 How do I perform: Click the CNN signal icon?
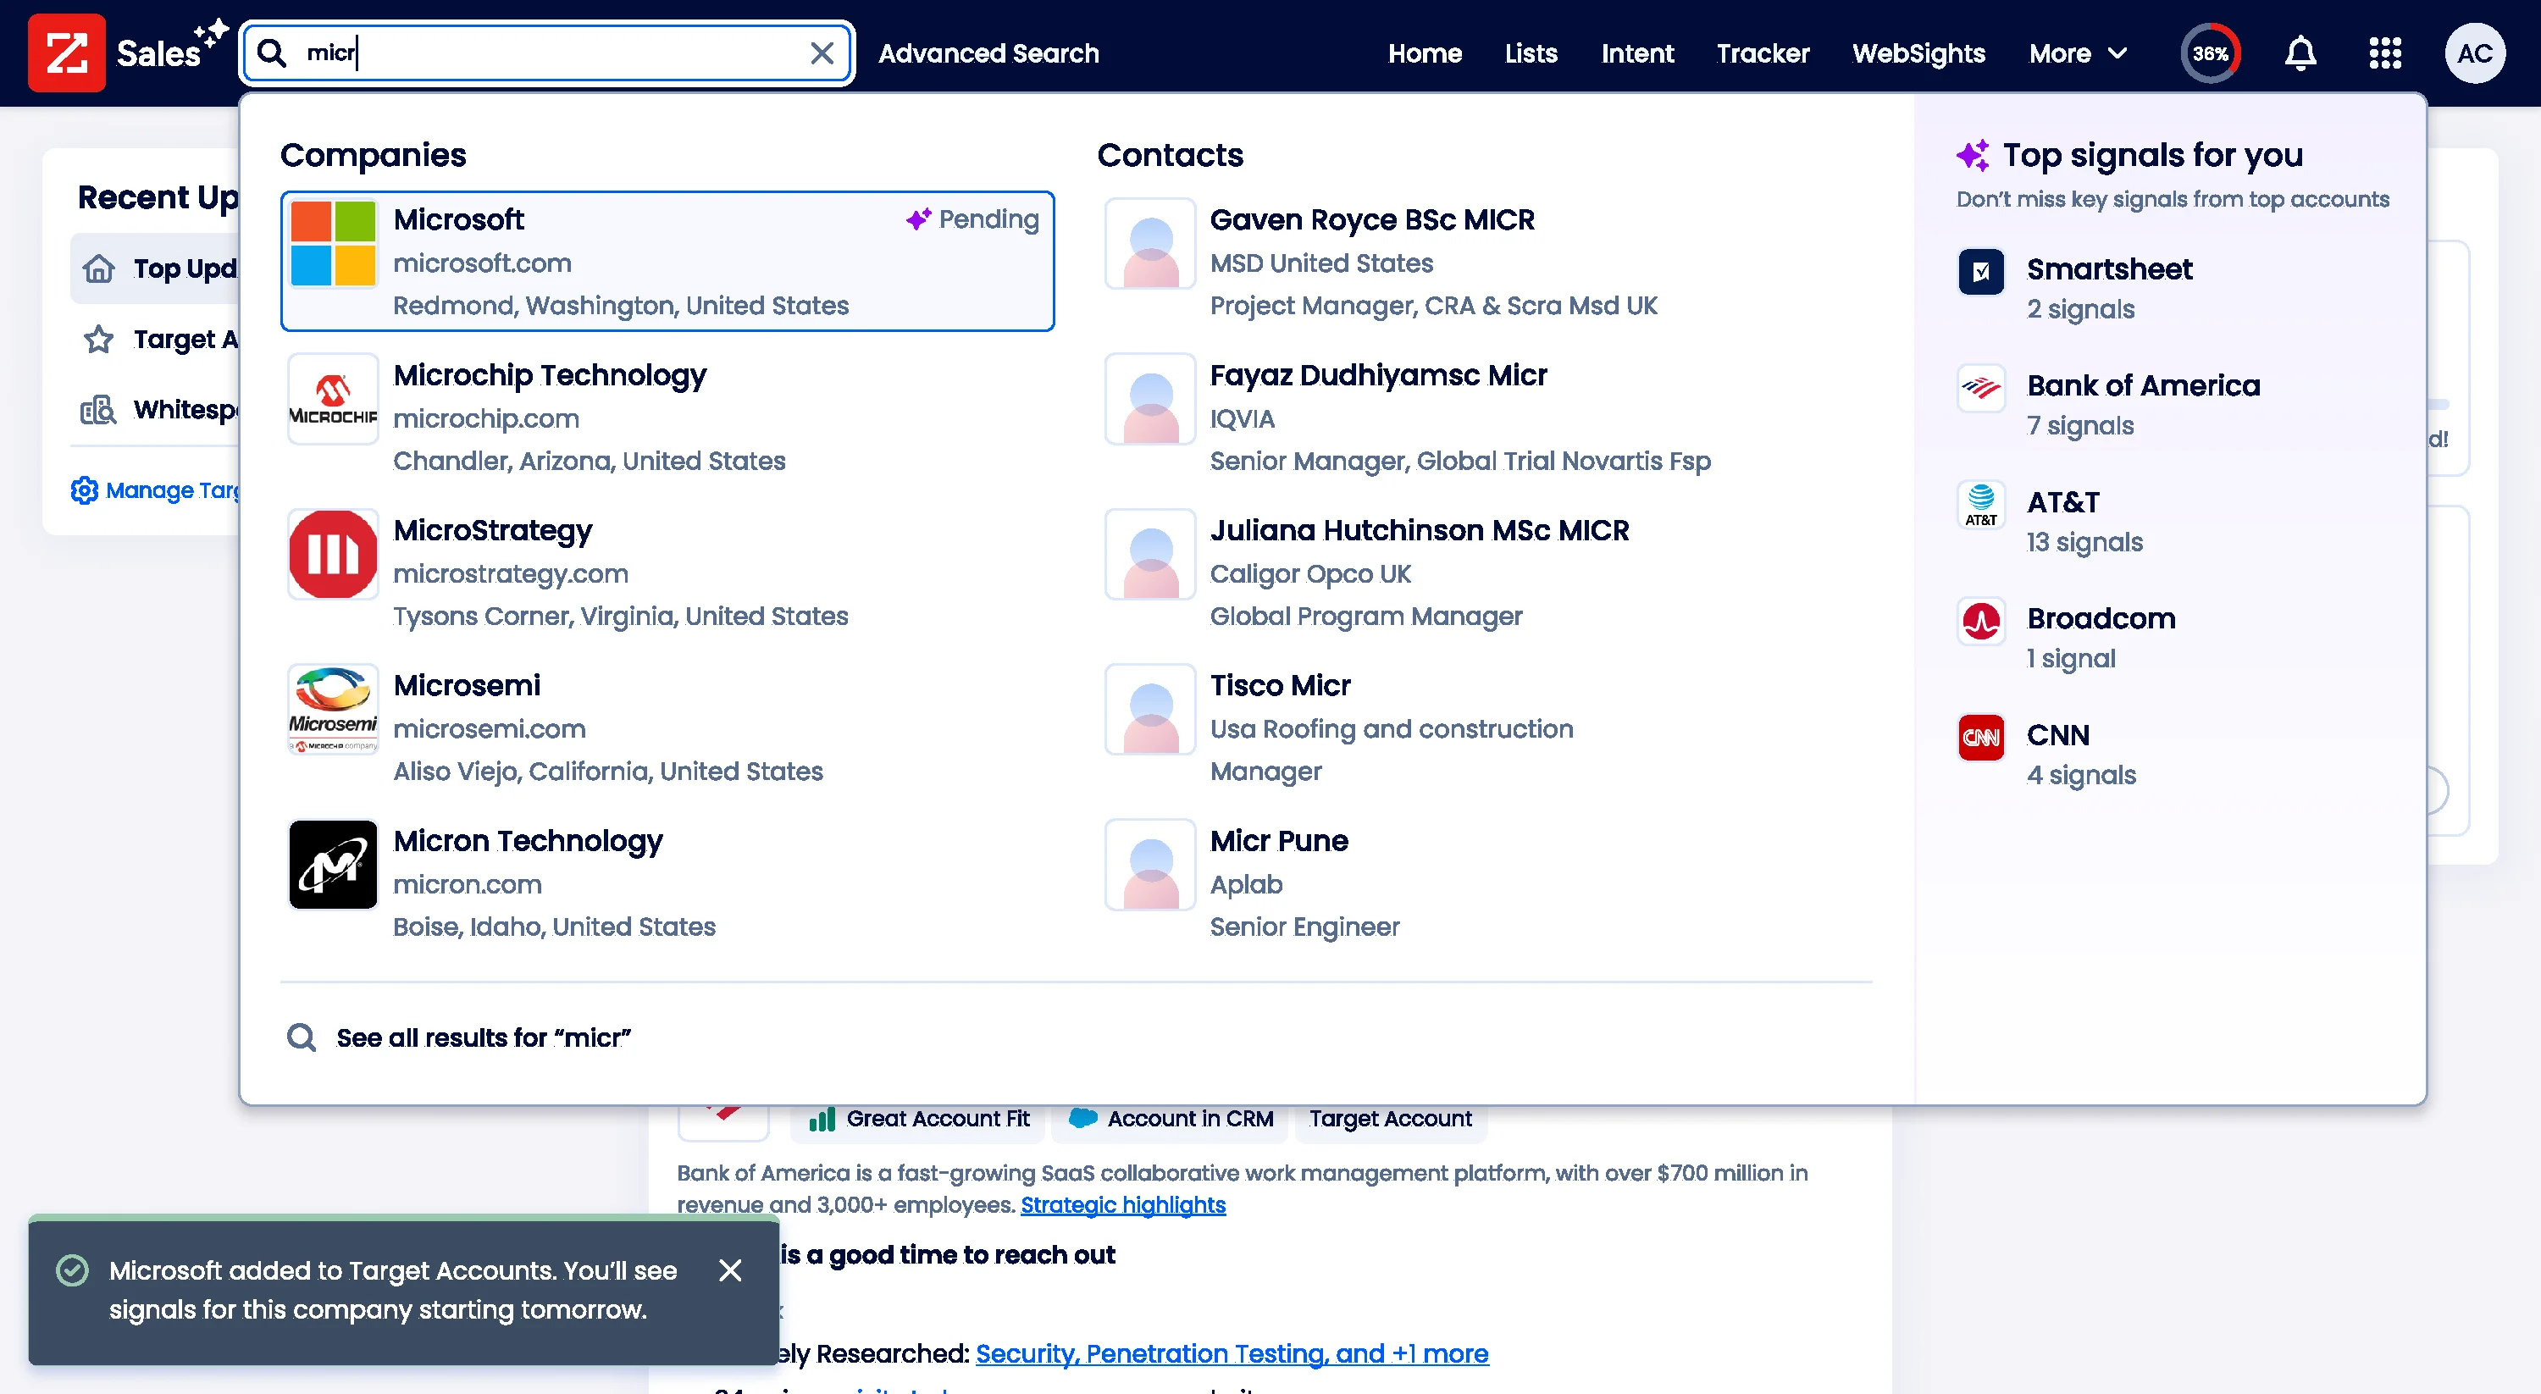click(1979, 737)
